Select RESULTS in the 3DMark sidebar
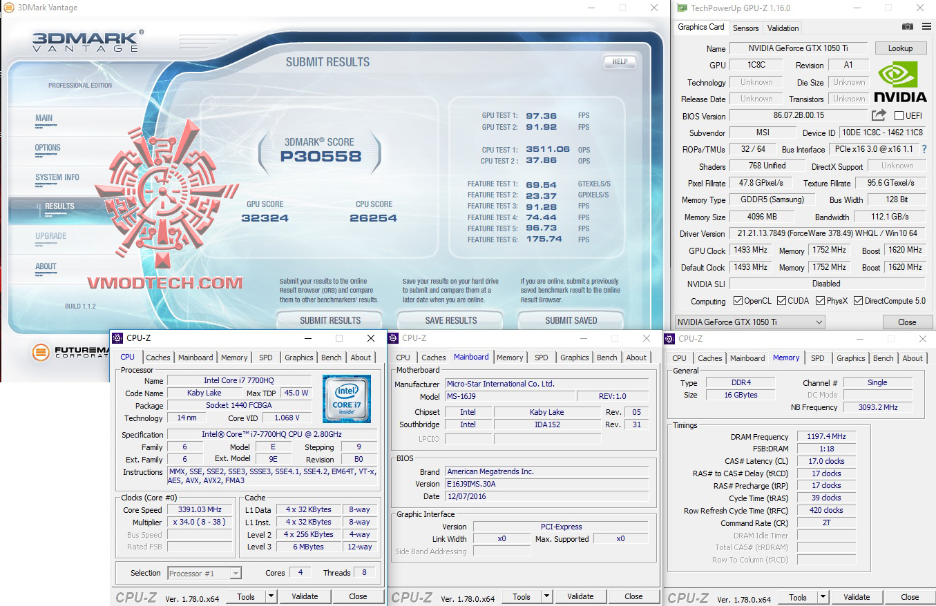Image resolution: width=936 pixels, height=606 pixels. coord(59,206)
